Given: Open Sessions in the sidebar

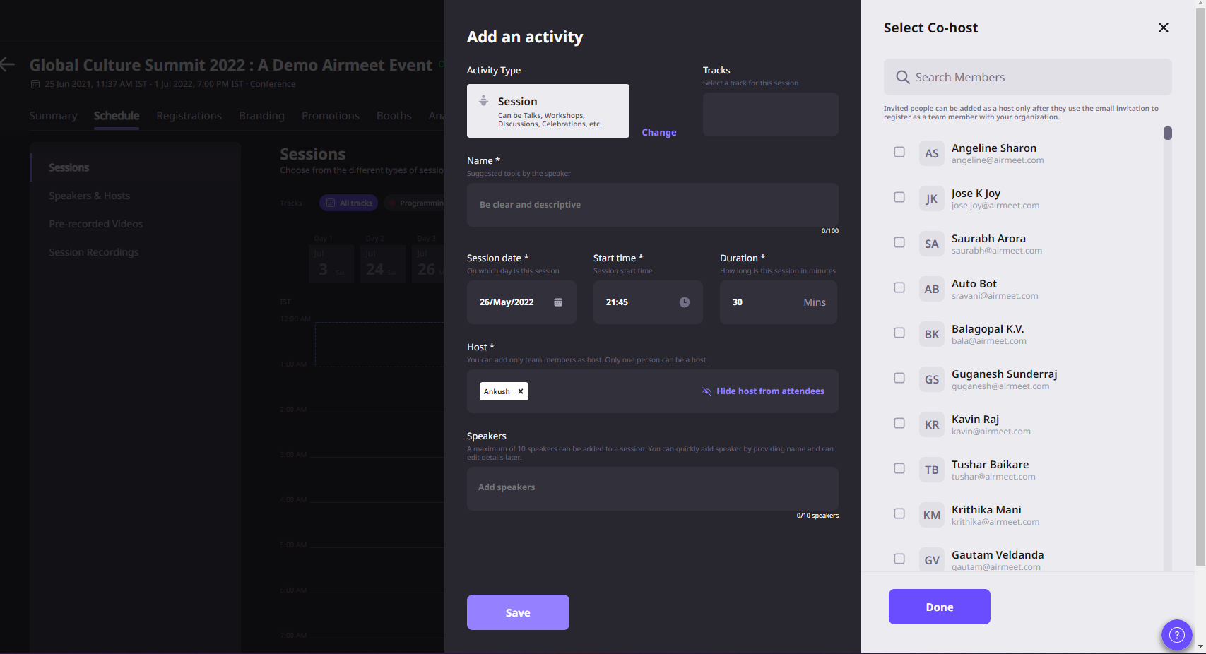Looking at the screenshot, I should pyautogui.click(x=69, y=167).
